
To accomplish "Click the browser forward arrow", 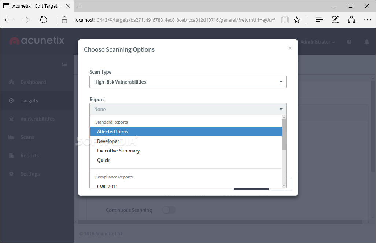I will [x=26, y=20].
